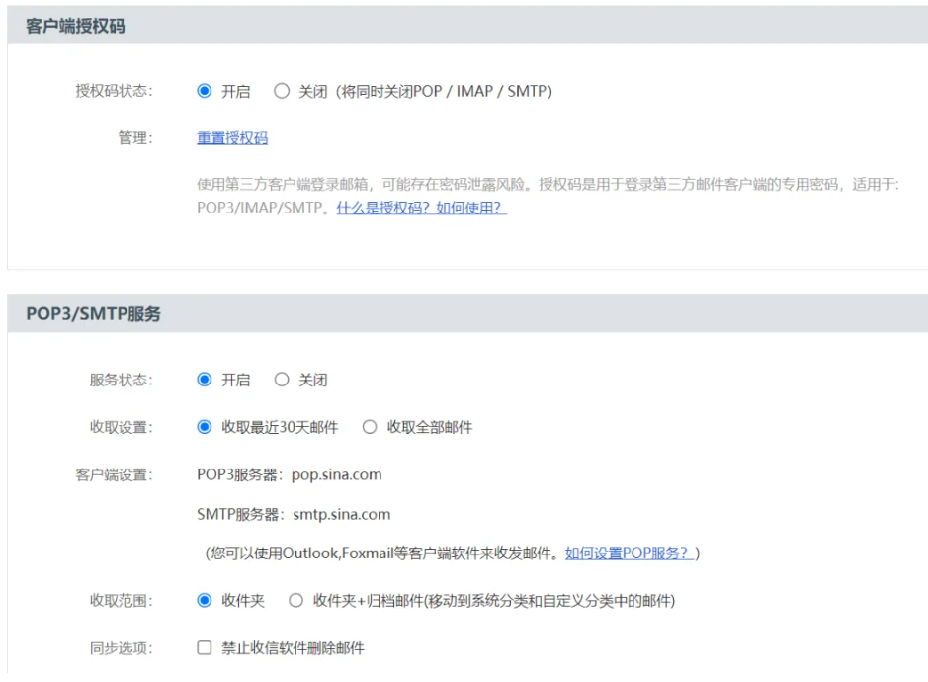Click the 收取范围 label

[x=121, y=601]
